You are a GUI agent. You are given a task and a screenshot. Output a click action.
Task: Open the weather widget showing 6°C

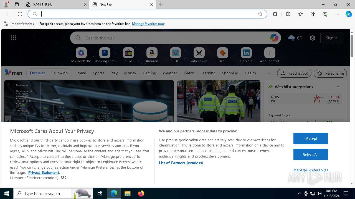295,38
